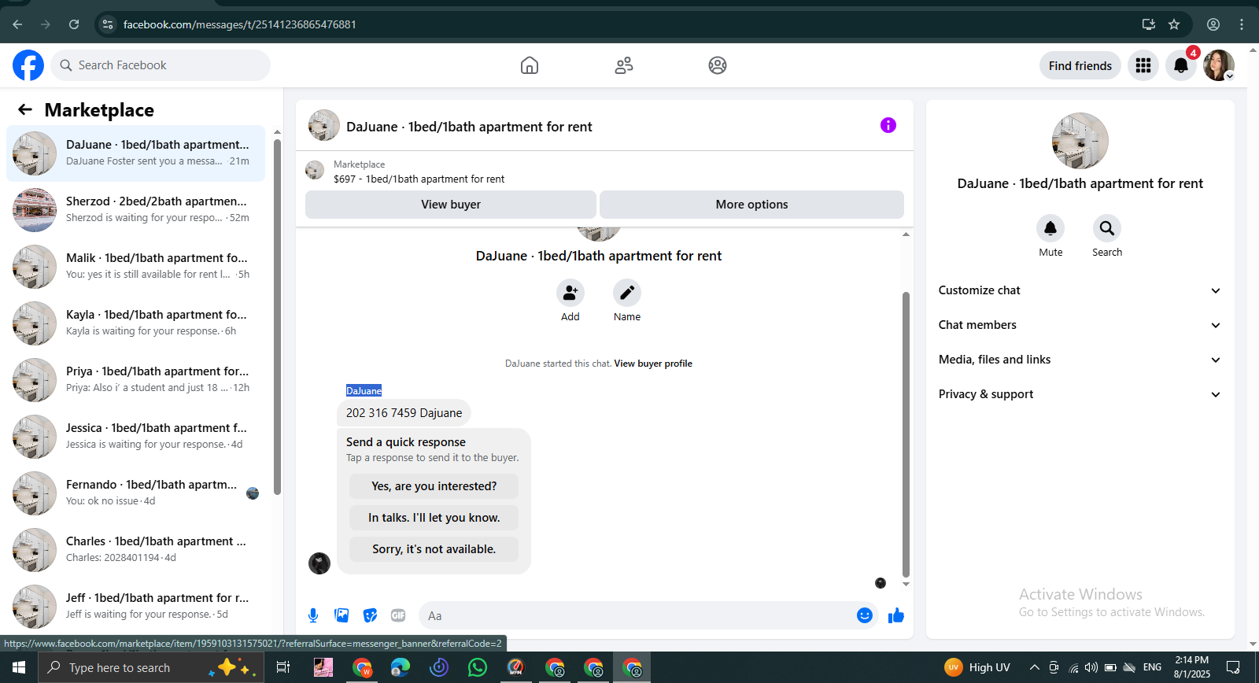Record a voice clip with the microphone

point(313,615)
